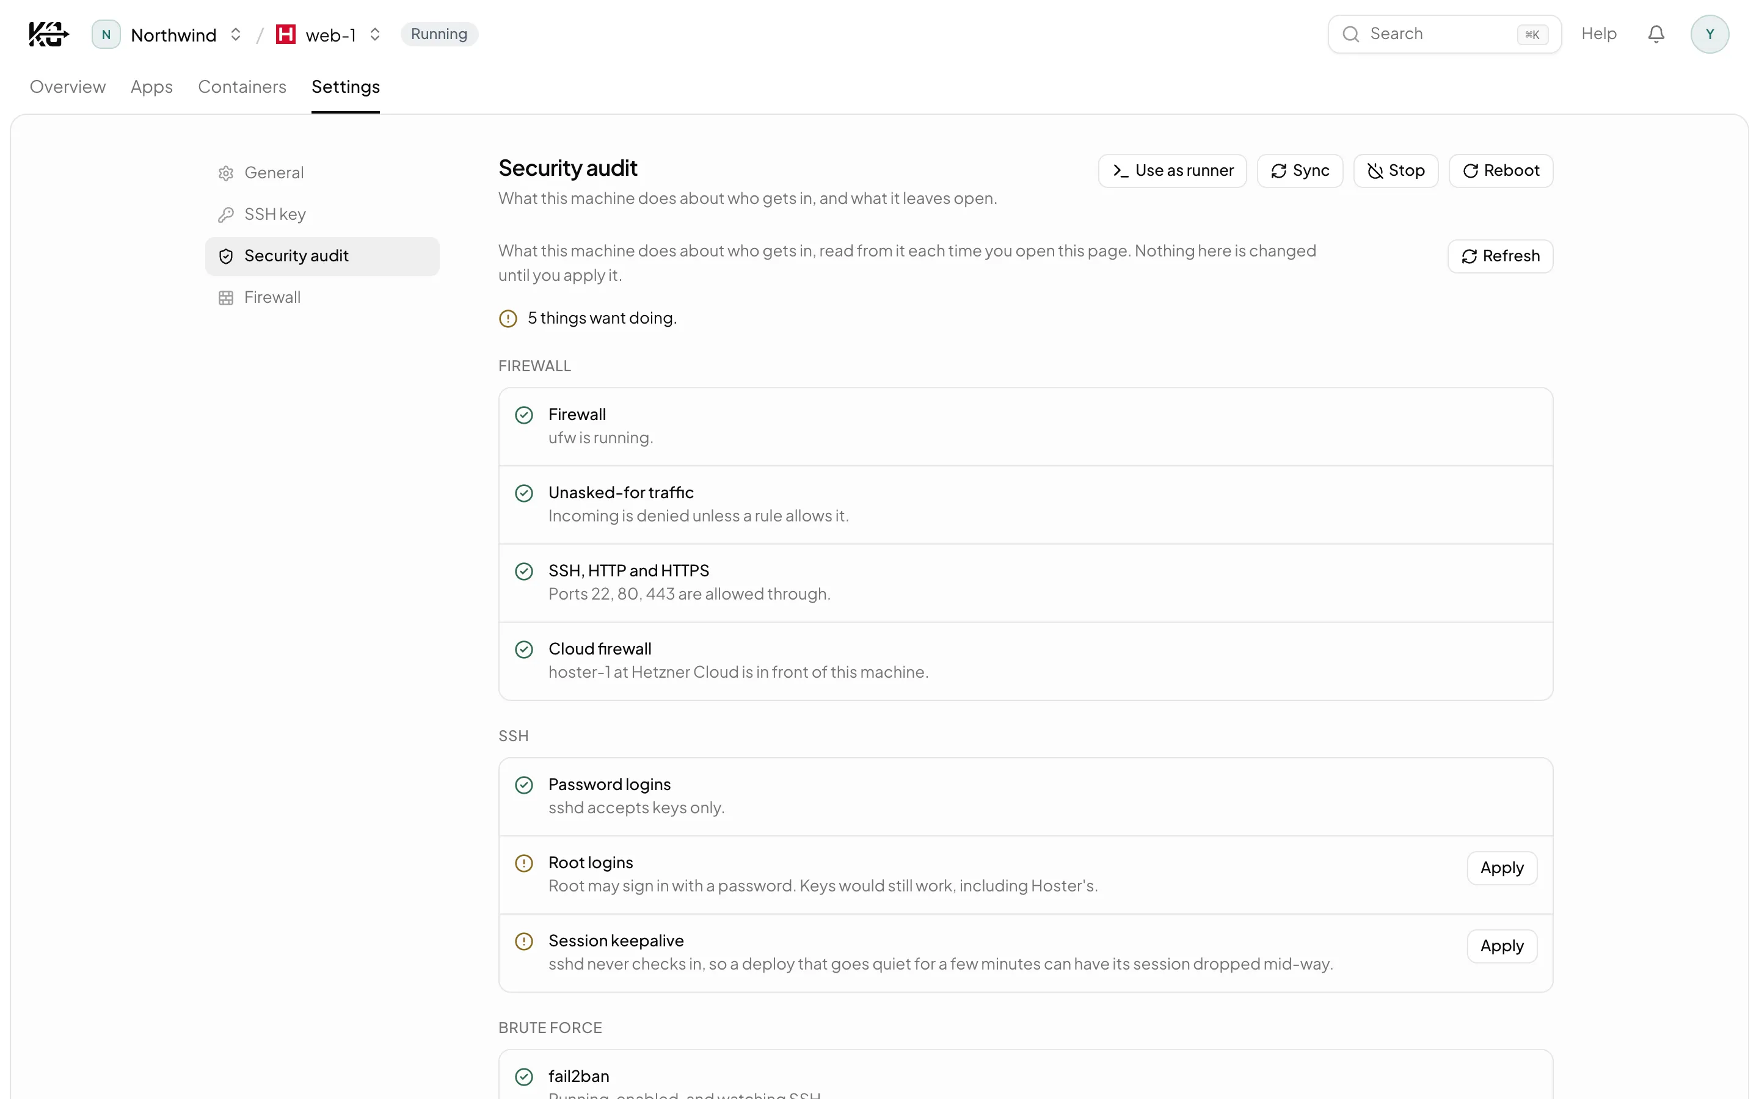The width and height of the screenshot is (1759, 1099).
Task: Switch to the Containers tab
Action: coord(242,87)
